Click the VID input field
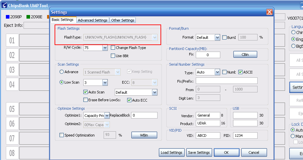The width and height of the screenshot is (303, 160). click(x=208, y=136)
